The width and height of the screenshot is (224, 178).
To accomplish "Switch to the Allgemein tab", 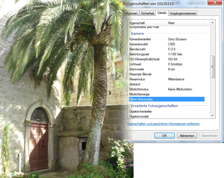I will (131, 13).
